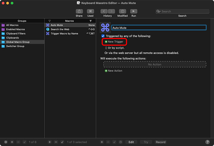The height and width of the screenshot is (146, 214).
Task: Click the ^⇧G shortcut text
Action: coord(91,29)
